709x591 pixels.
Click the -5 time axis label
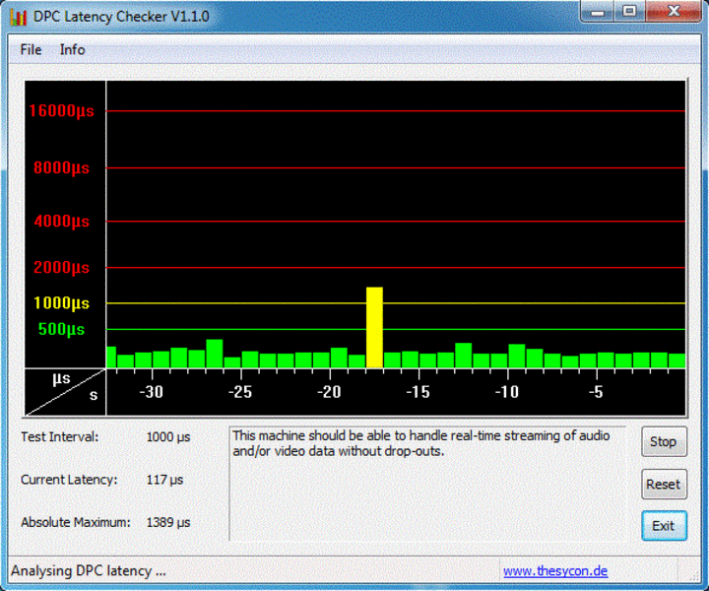tap(596, 392)
